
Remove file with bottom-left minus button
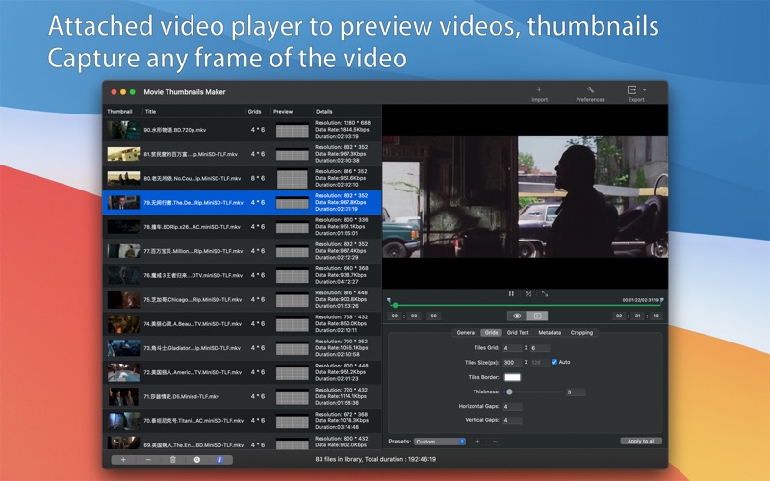pos(148,460)
